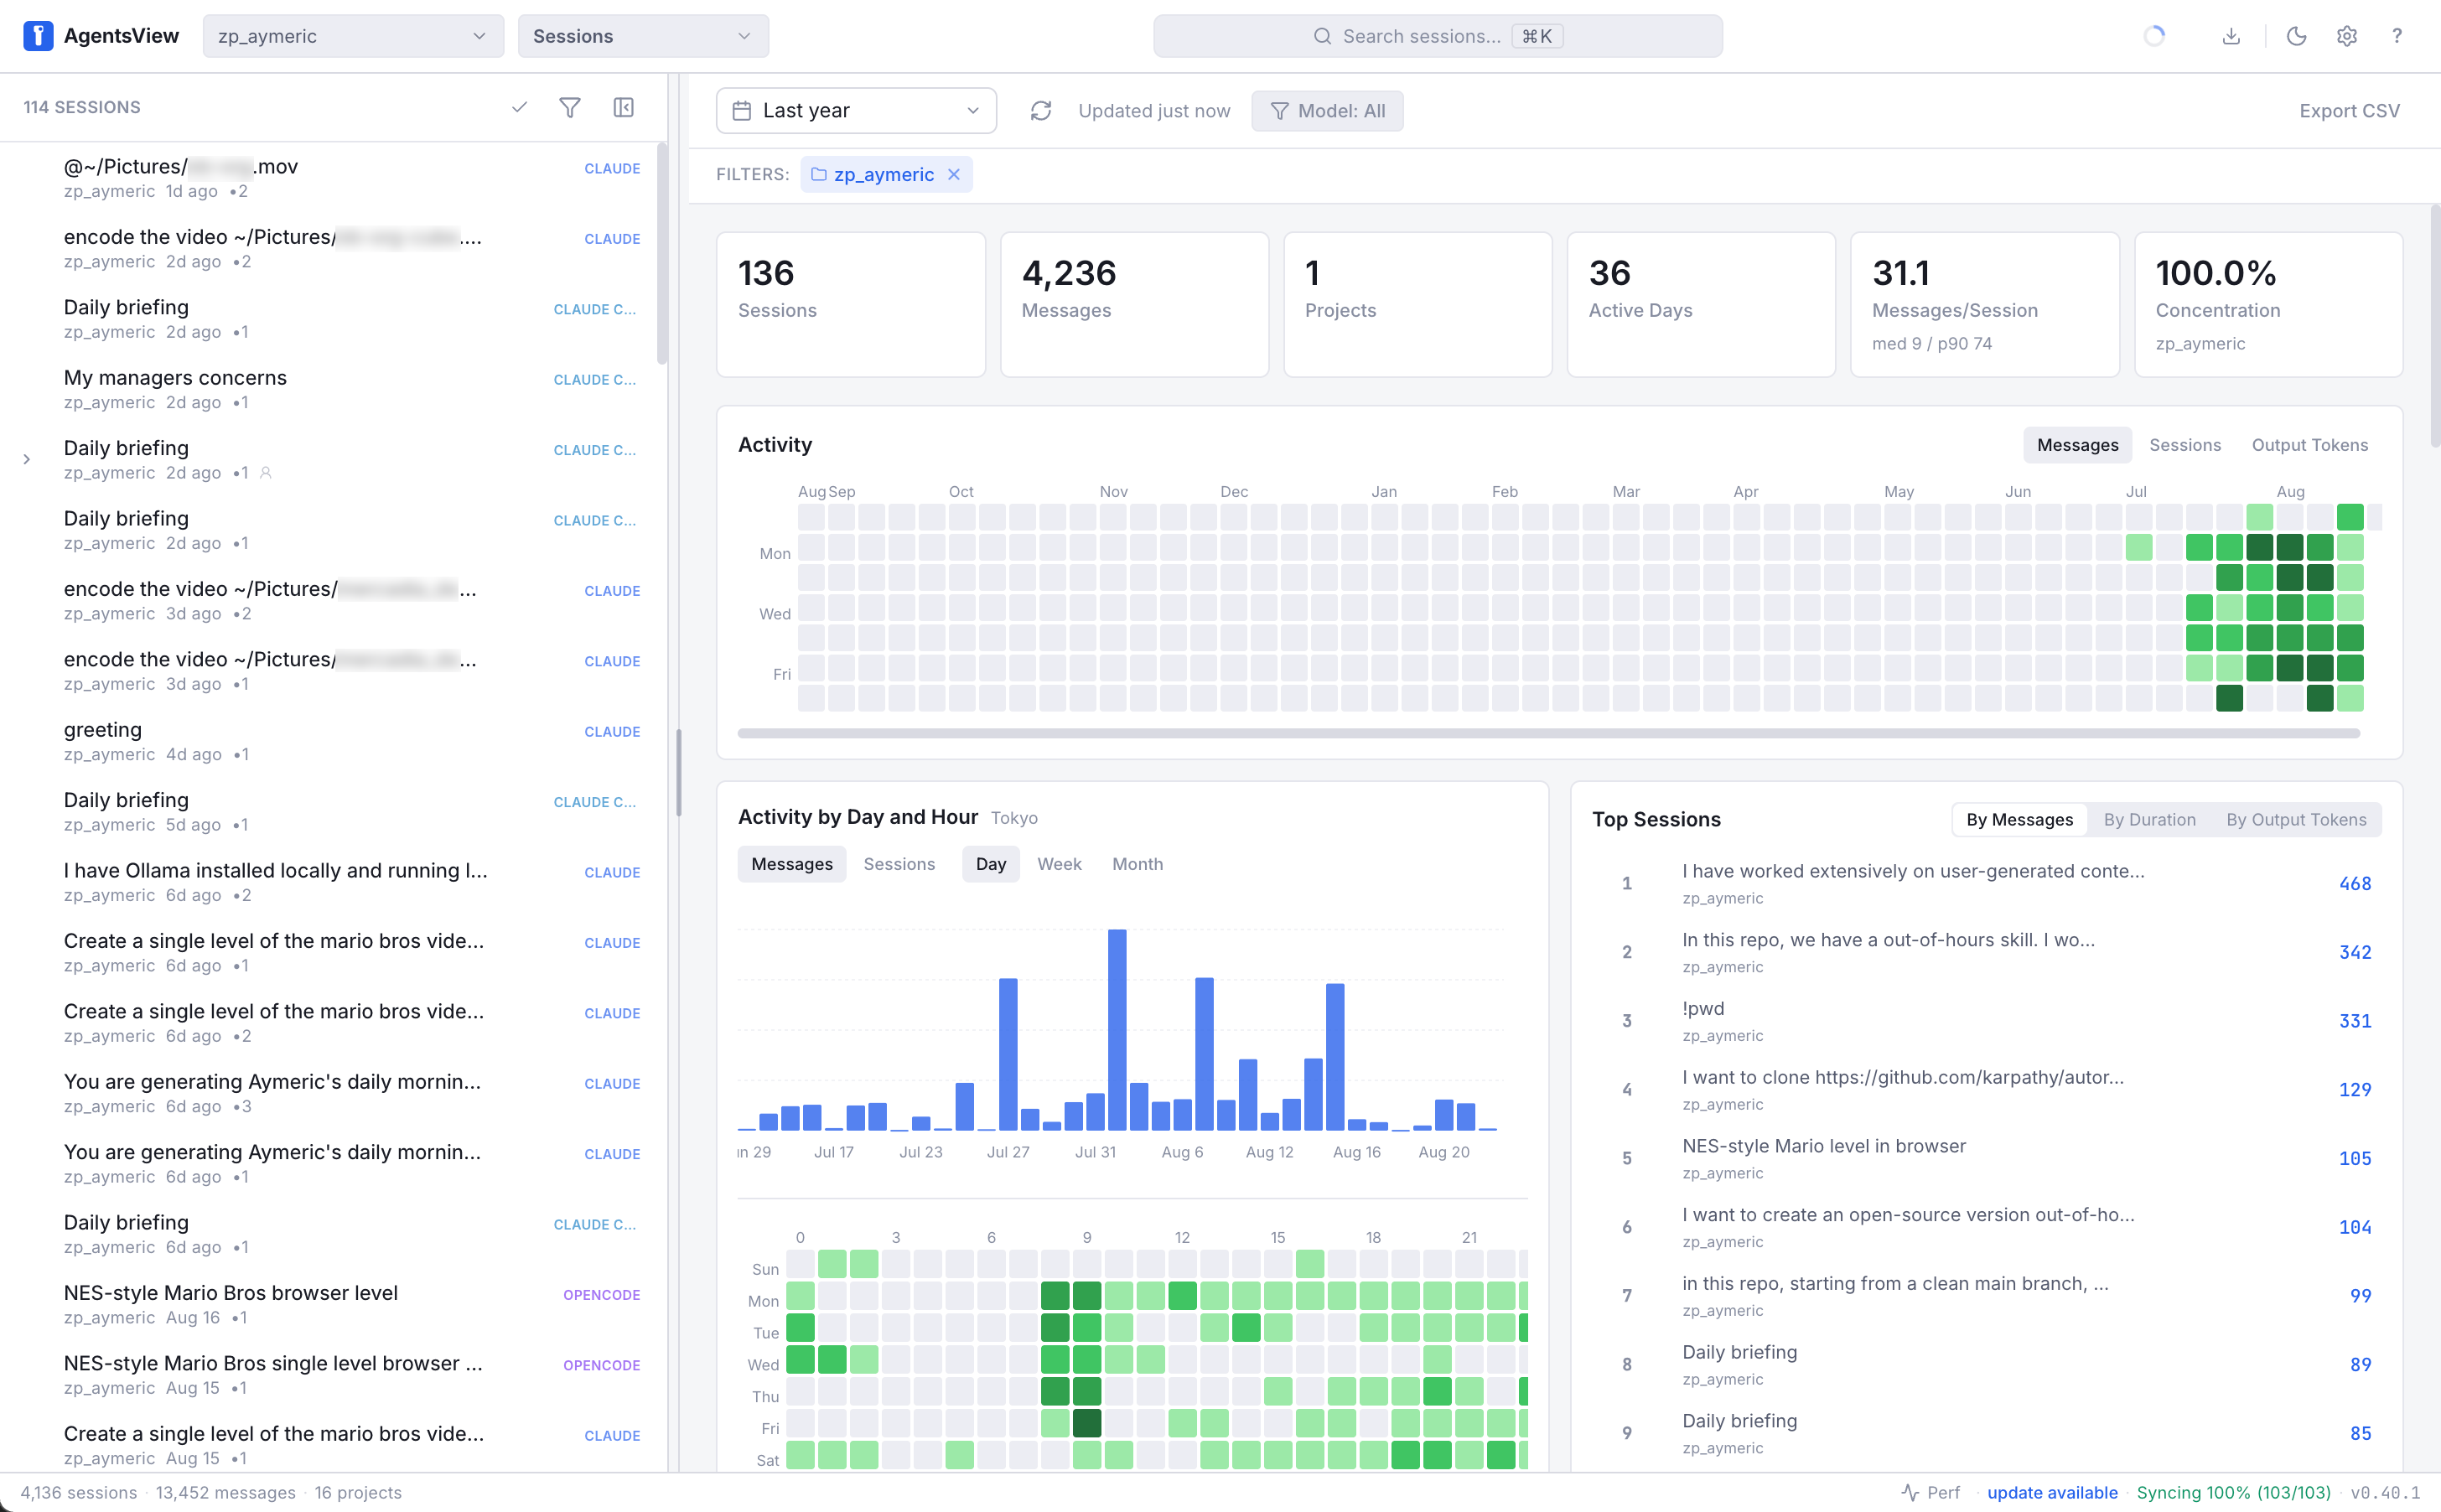Select Day granularity

[990, 864]
